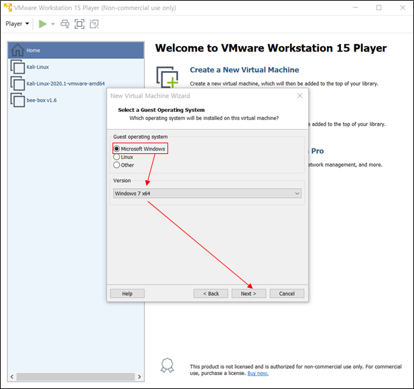The height and width of the screenshot is (389, 414).
Task: Choose the Linux radio option
Action: point(117,157)
